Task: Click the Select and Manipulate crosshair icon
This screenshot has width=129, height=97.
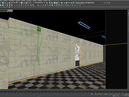Action: pos(19,3)
